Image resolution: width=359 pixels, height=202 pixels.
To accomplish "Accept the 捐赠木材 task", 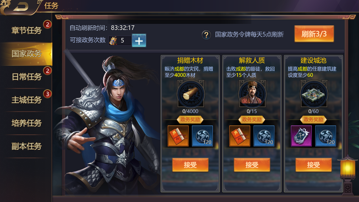I will [x=190, y=165].
